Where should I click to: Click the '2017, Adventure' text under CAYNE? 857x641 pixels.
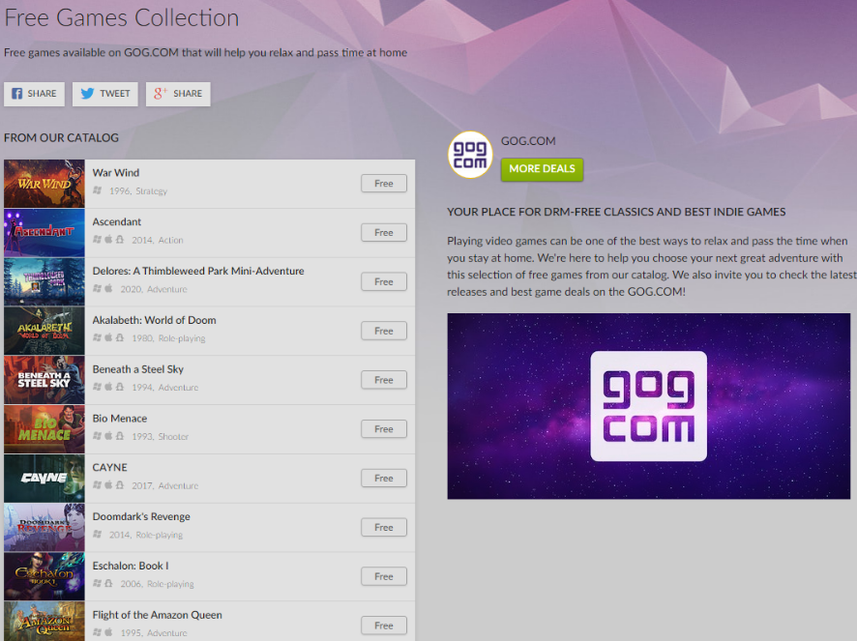(x=165, y=486)
